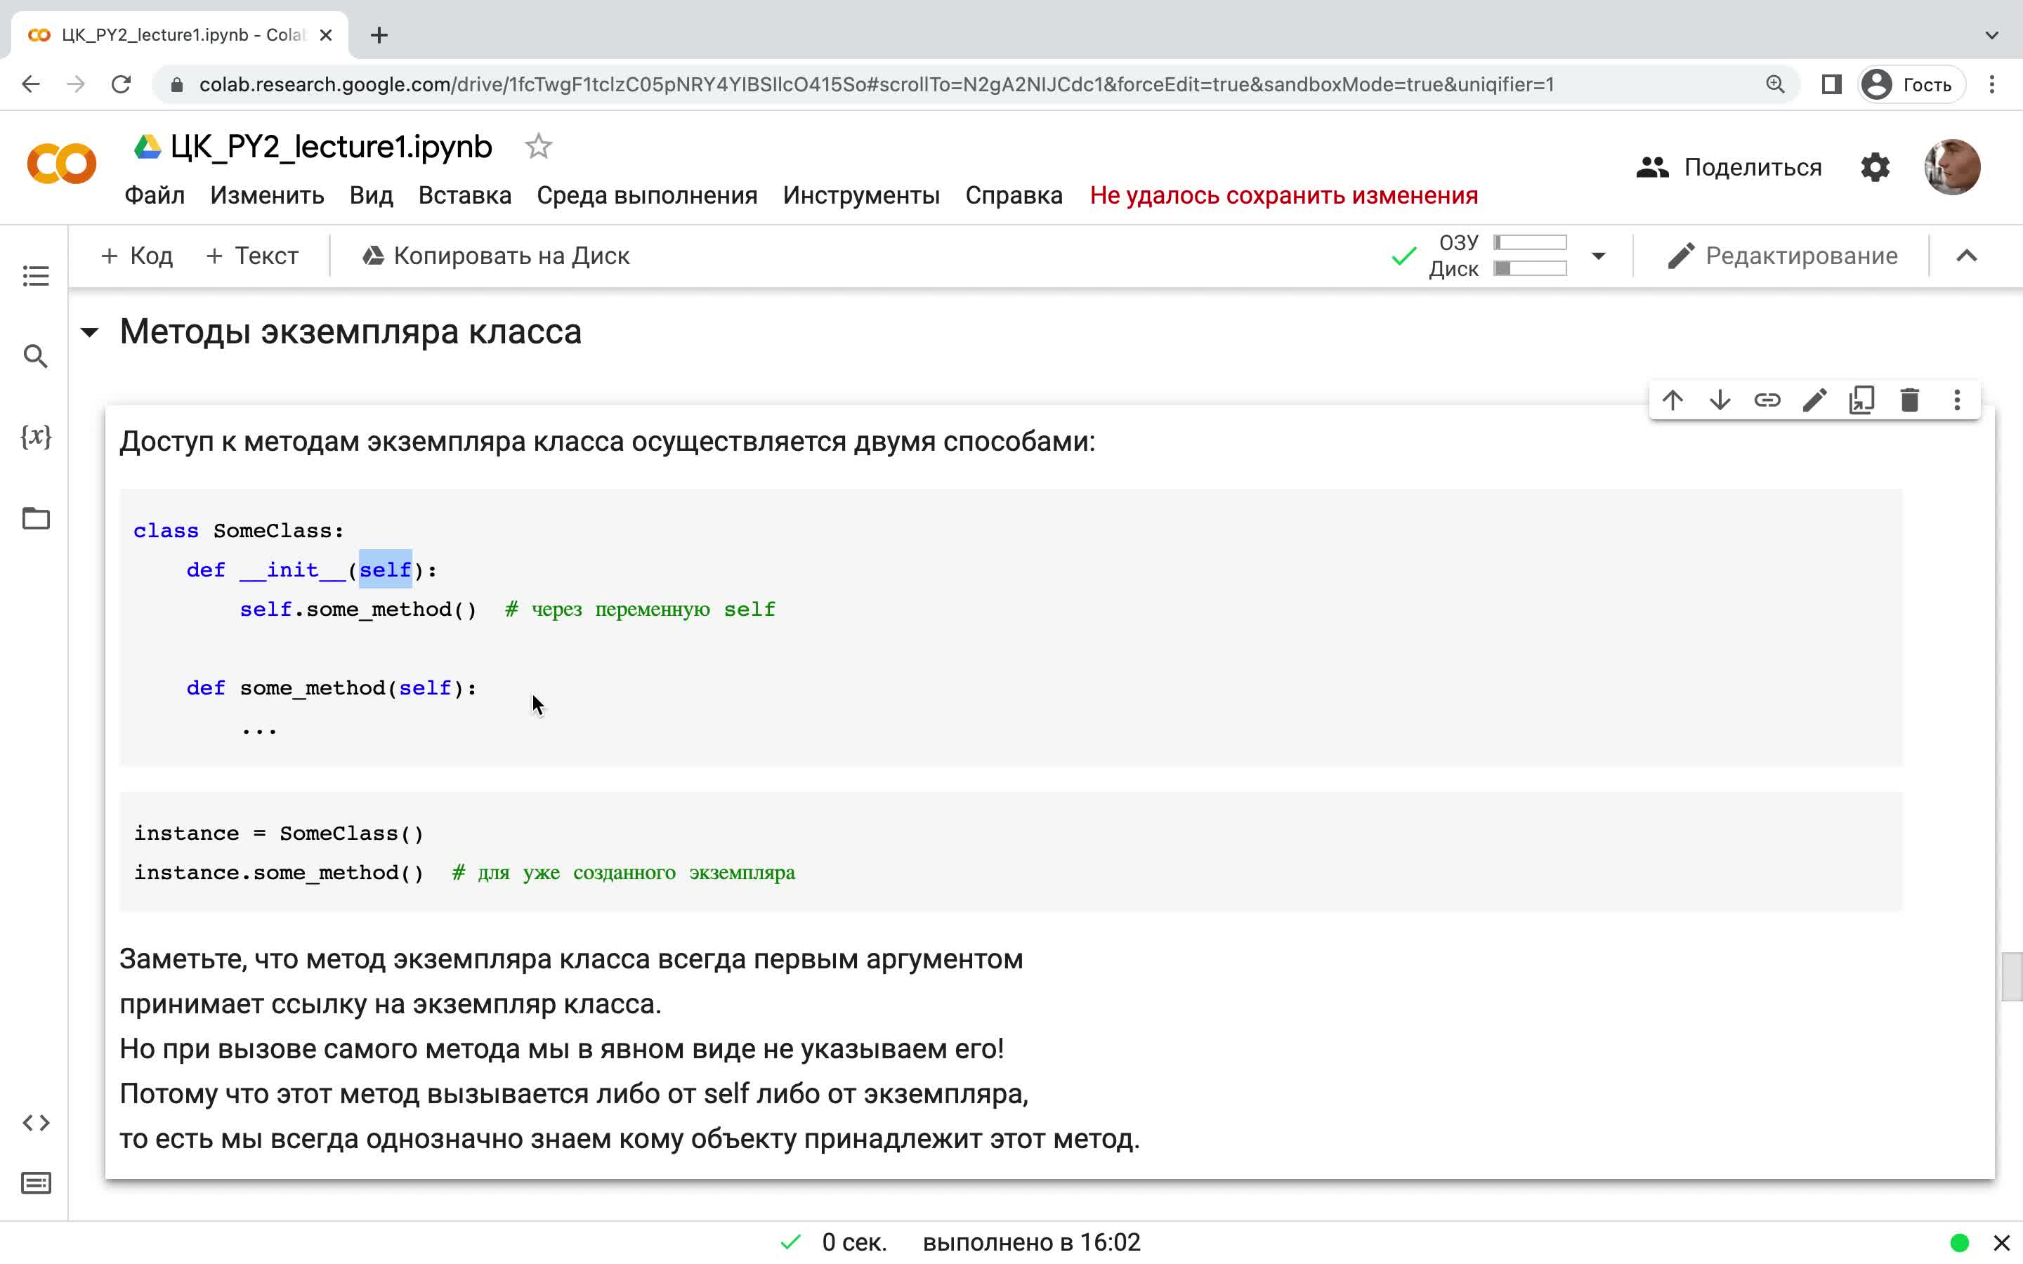Click the Colab logo
2023x1264 pixels.
(61, 164)
